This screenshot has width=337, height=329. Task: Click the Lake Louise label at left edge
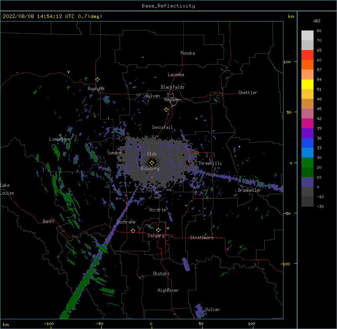tap(7, 189)
